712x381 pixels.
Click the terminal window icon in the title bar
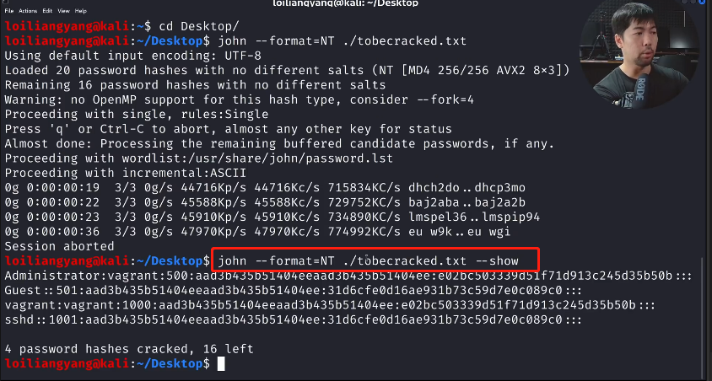(x=6, y=3)
